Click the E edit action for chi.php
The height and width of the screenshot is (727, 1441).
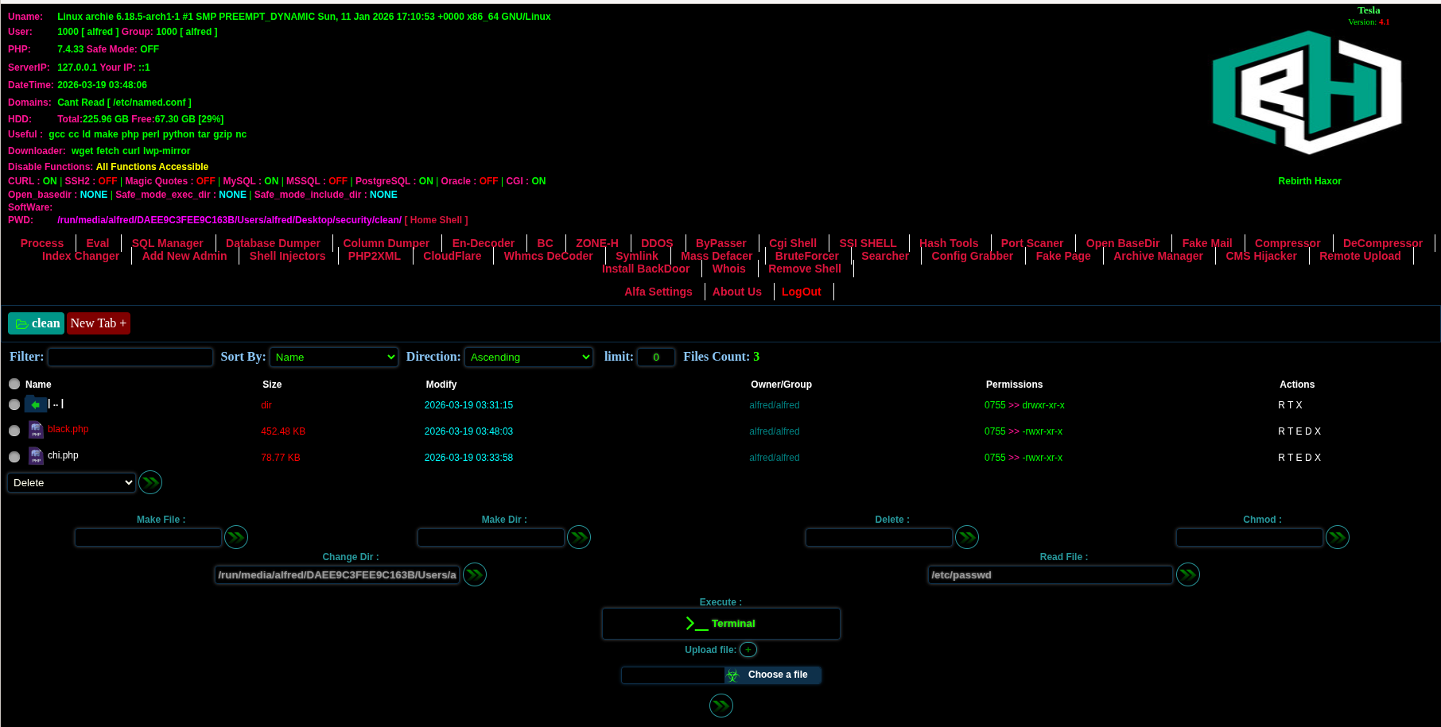click(1299, 458)
